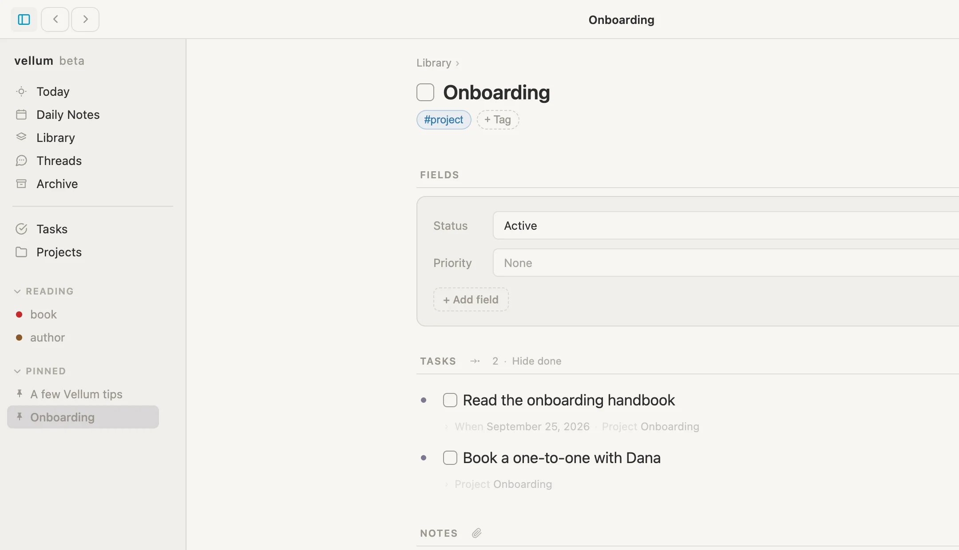Click the pin icon beside A few Vellum tips

click(20, 393)
